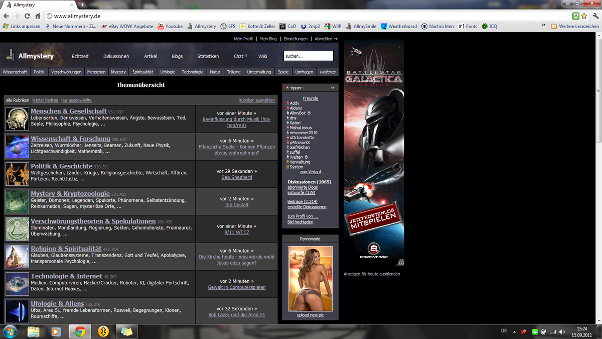Click the Religion & Spiritualität category picture

[17, 256]
